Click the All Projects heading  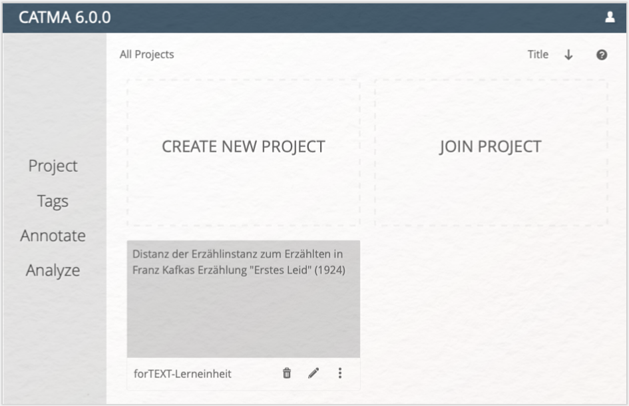pos(147,55)
